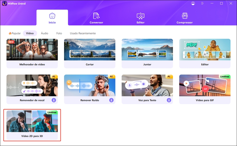237x146 pixels.
Task: Click the Removedor de vocal label
Action: point(32,100)
